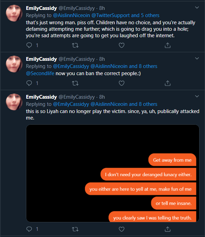Open EmilyCassidy's avatar on the first tweet
The width and height of the screenshot is (205, 237).
click(x=14, y=14)
